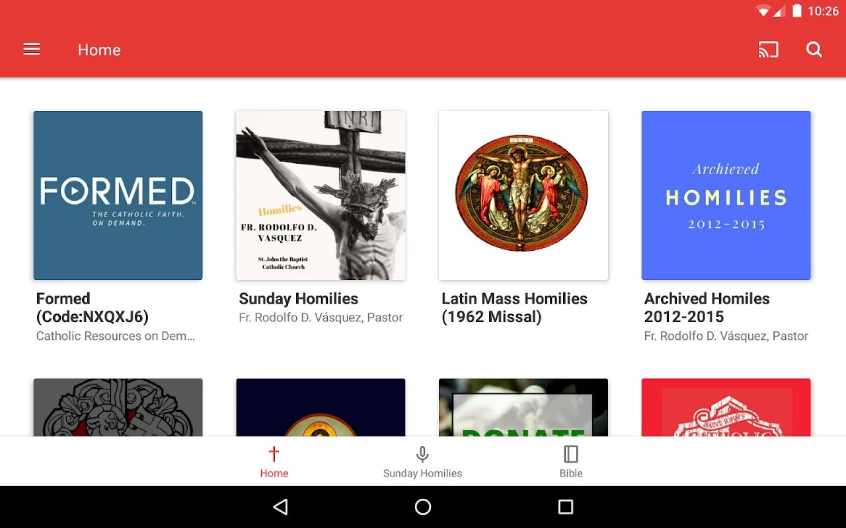
Task: Open the green DONATE tile
Action: pos(523,407)
